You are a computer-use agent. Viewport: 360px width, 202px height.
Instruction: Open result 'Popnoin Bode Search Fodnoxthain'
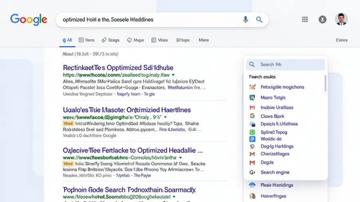click(129, 190)
